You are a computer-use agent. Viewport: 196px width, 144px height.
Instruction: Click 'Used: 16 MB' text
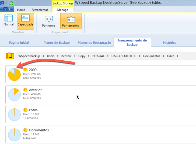point(31,114)
